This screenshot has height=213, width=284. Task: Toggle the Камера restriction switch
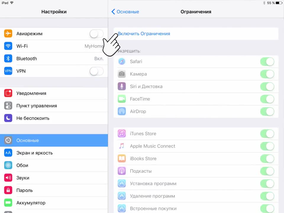tap(267, 74)
